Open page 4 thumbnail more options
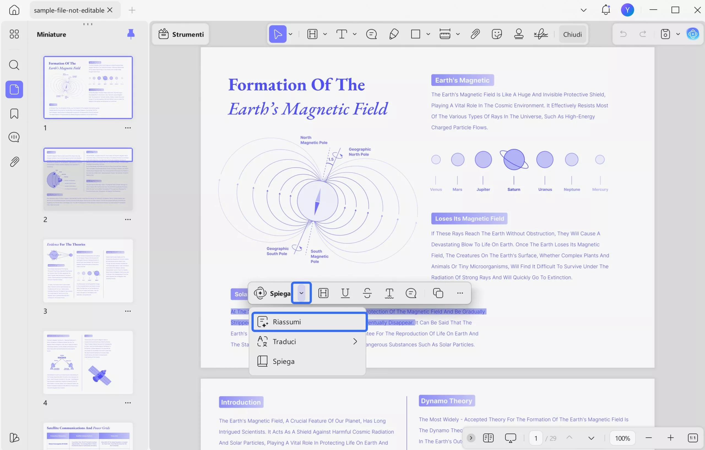Viewport: 705px width, 450px height. pyautogui.click(x=128, y=403)
